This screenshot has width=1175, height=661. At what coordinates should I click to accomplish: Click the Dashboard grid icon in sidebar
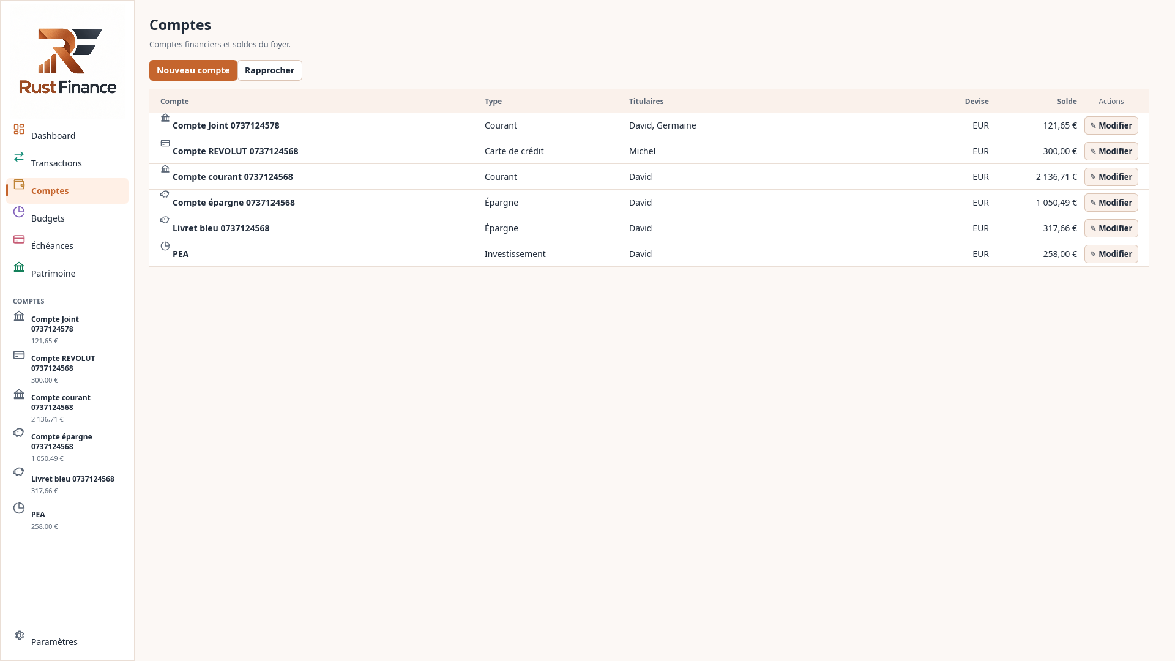coord(19,129)
